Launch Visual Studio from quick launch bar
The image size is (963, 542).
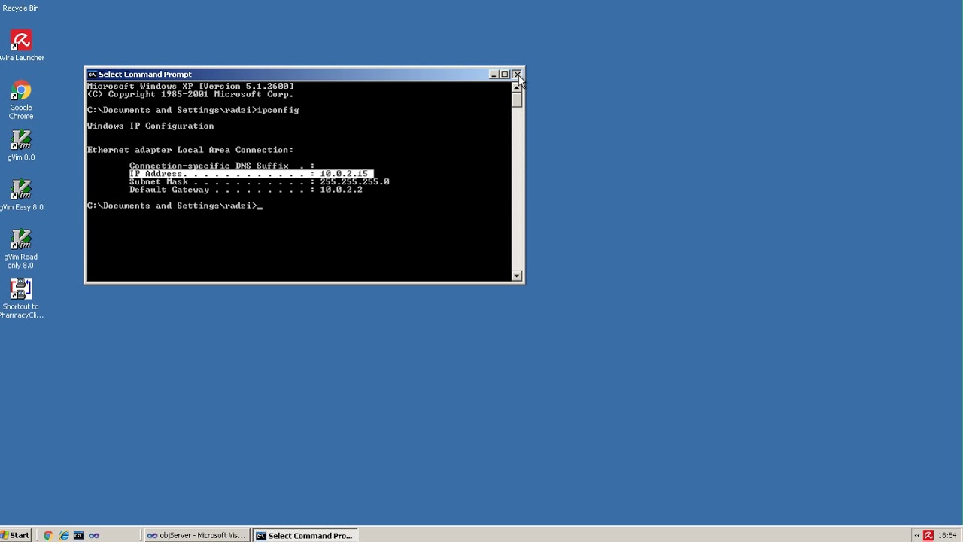click(94, 535)
